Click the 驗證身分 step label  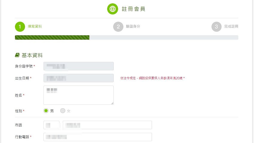tap(133, 26)
